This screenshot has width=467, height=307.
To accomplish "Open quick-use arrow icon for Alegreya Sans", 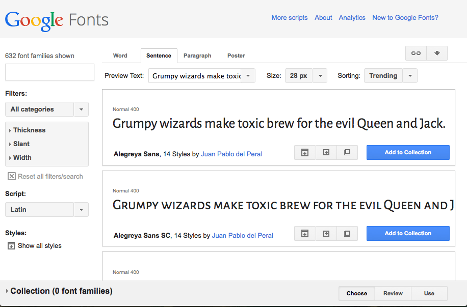I will pos(326,153).
